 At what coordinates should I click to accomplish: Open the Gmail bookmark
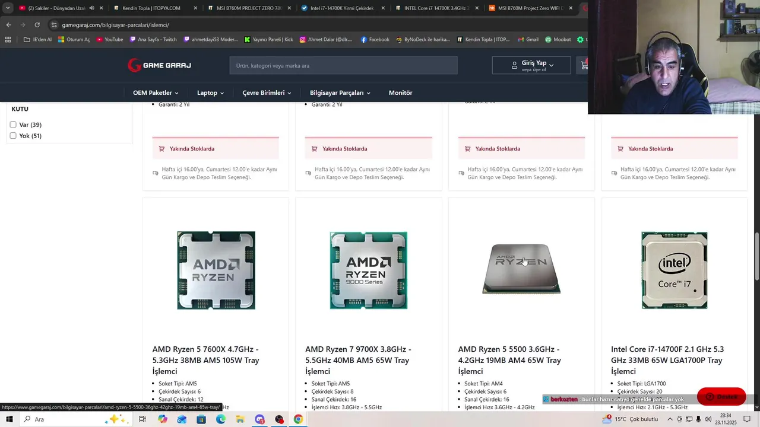pyautogui.click(x=527, y=40)
